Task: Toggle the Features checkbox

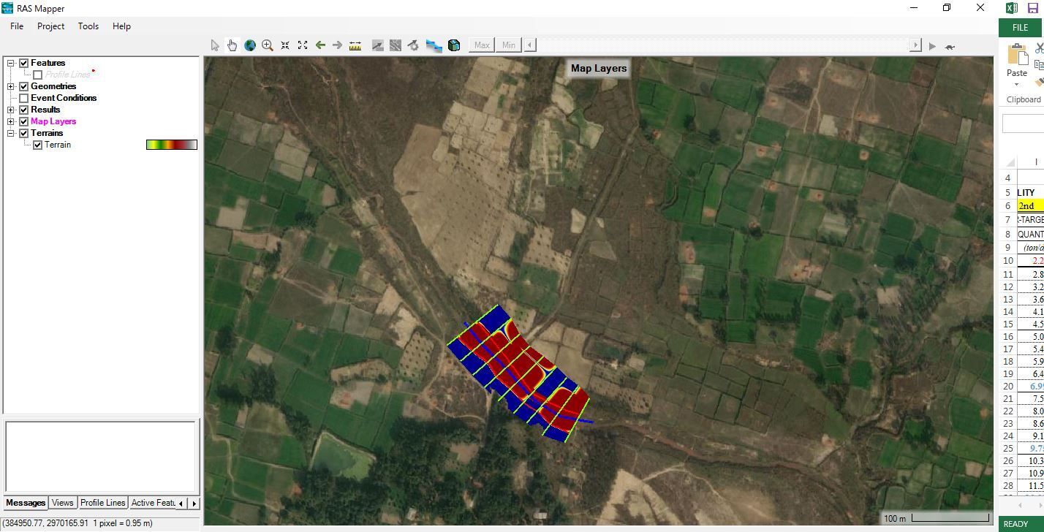Action: pos(24,63)
